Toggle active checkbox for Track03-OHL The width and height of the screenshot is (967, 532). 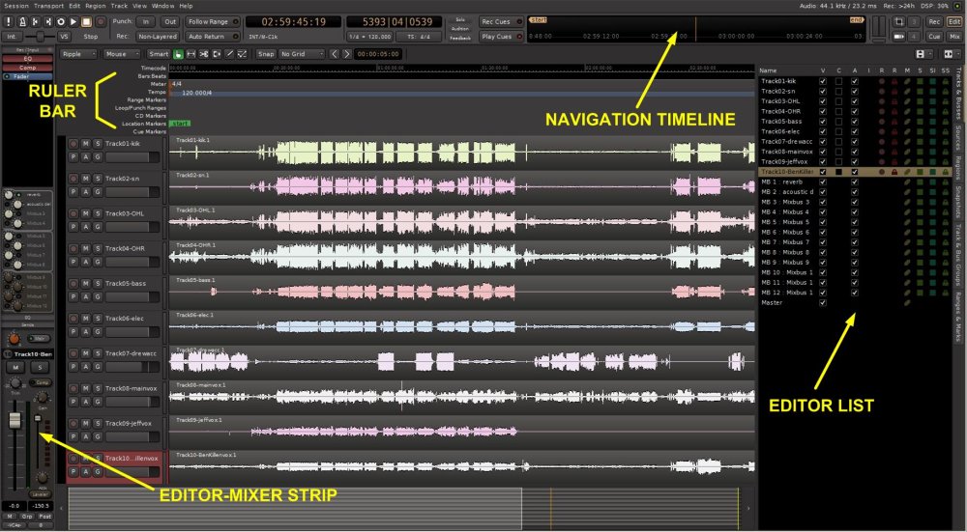pyautogui.click(x=855, y=101)
